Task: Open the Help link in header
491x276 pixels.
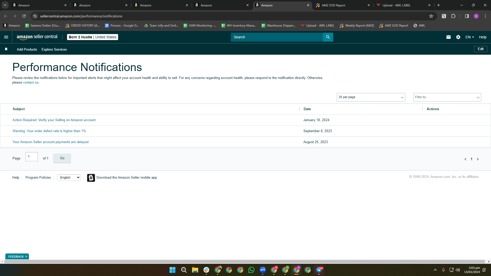Action: pos(483,37)
